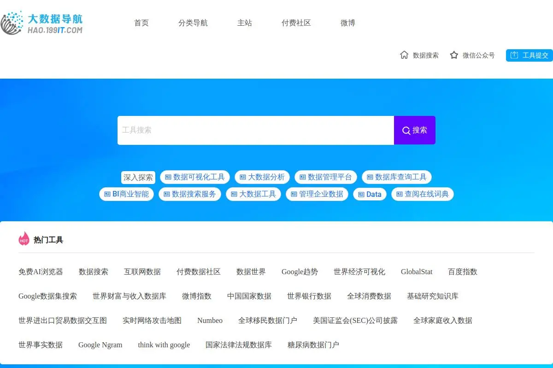Focus the 工具搜索 input field

(256, 130)
